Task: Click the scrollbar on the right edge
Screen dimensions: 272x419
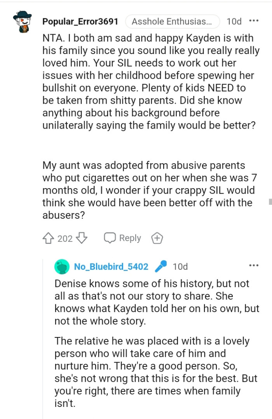Action: (271, 200)
